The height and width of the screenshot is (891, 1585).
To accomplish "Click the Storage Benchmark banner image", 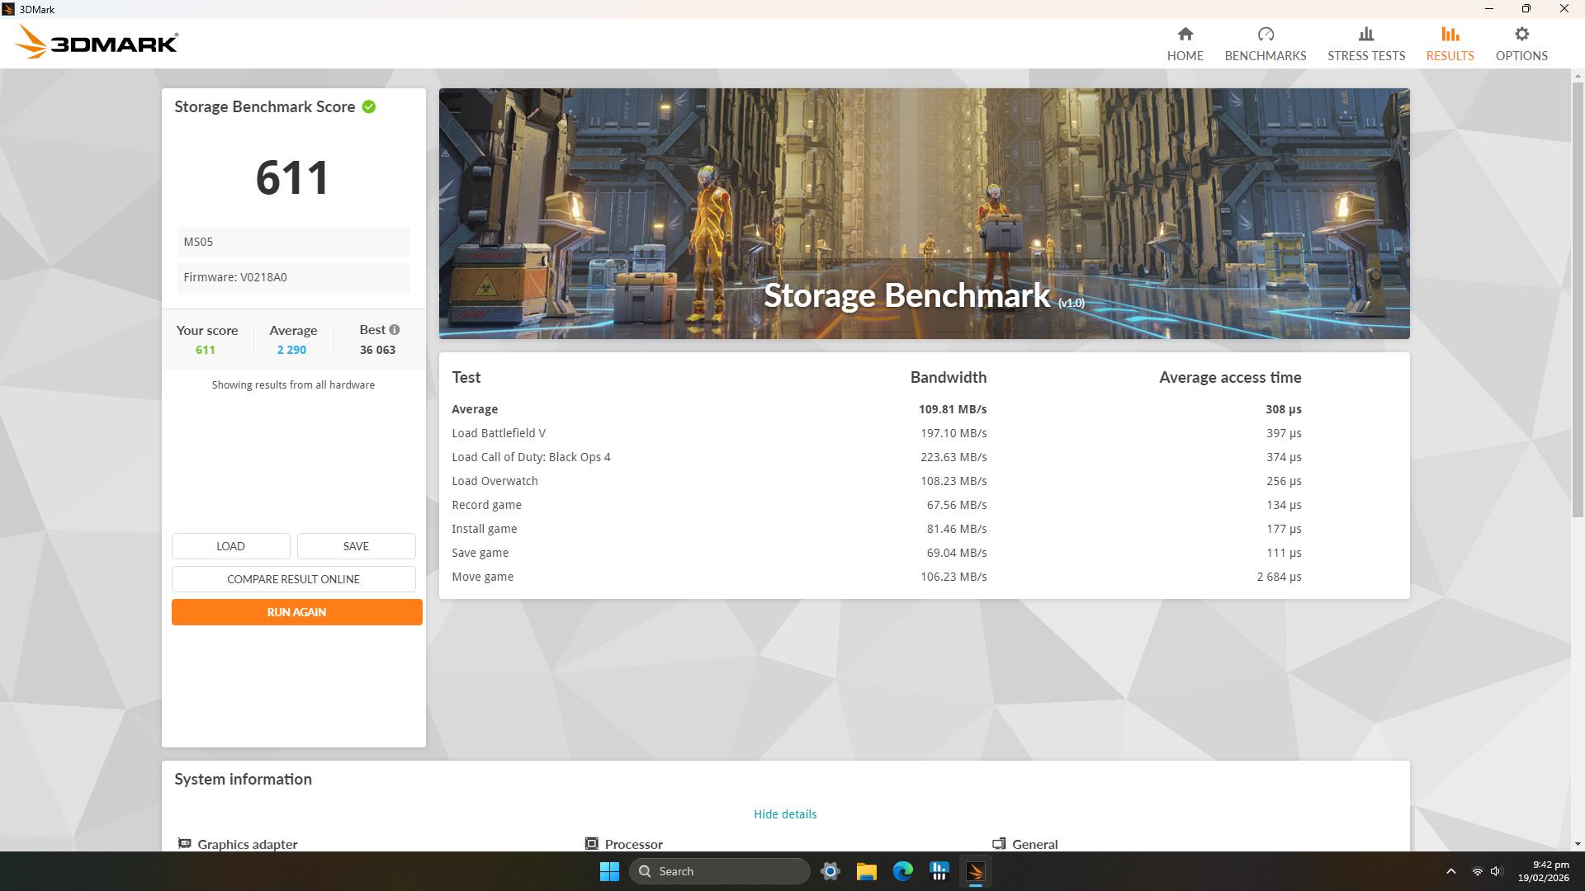I will (924, 214).
